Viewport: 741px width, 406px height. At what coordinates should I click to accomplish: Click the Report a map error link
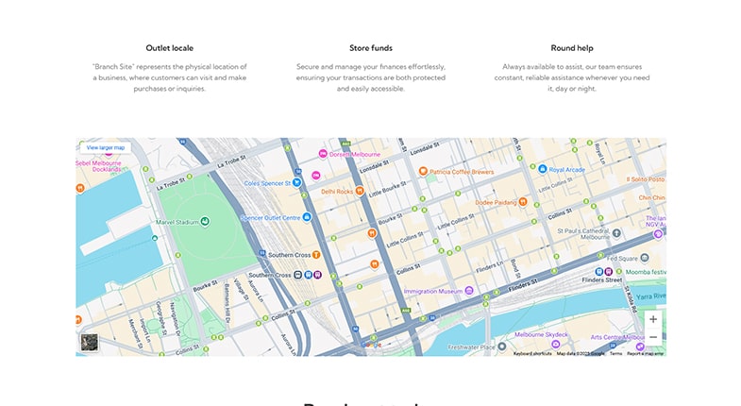click(646, 353)
